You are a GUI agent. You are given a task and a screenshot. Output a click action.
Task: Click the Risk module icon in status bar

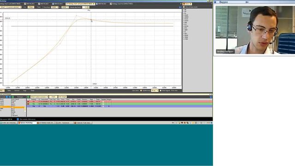click(x=18, y=119)
